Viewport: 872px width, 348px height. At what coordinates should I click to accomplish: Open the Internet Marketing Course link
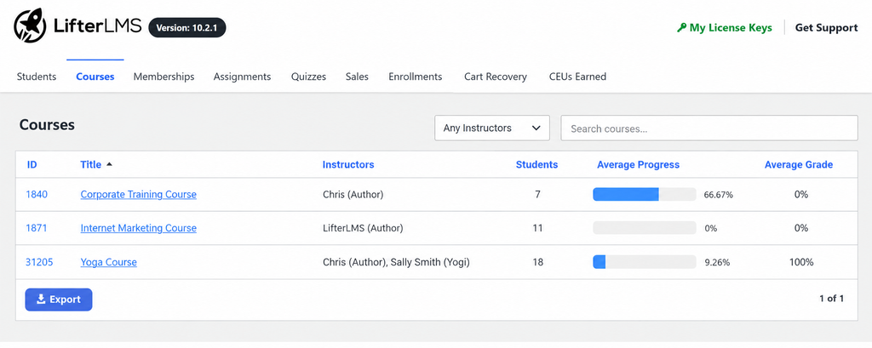pos(139,228)
